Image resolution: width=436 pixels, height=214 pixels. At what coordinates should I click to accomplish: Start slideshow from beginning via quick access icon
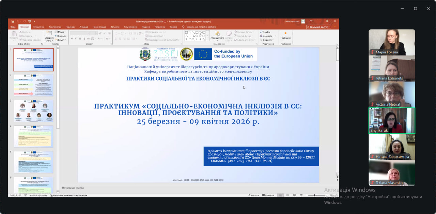click(x=29, y=21)
